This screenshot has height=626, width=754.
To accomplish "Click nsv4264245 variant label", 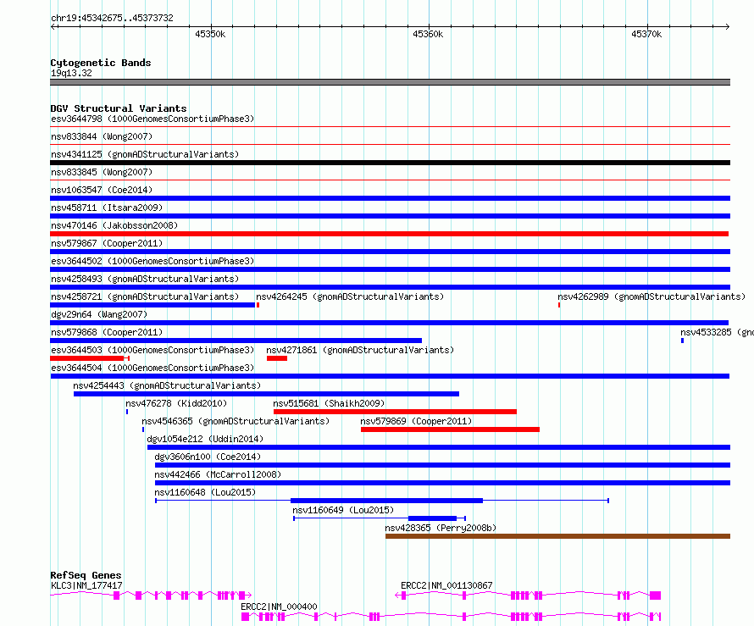I will 350,296.
